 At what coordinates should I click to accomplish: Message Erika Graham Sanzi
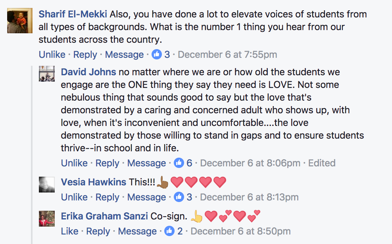[137, 231]
